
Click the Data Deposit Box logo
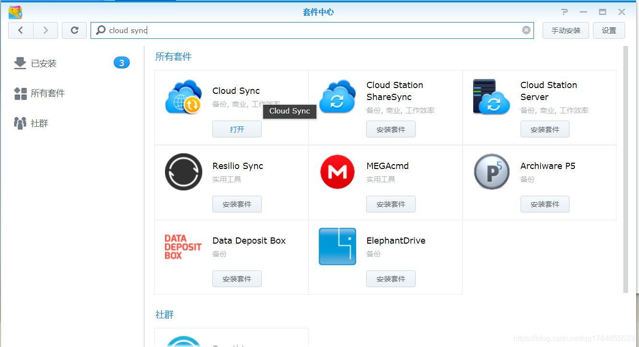tap(183, 247)
